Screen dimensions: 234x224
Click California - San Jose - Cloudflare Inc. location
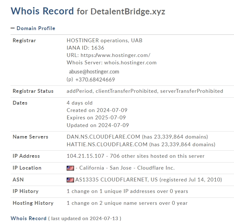coord(127,168)
